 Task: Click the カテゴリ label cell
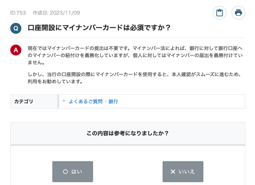coord(34,101)
